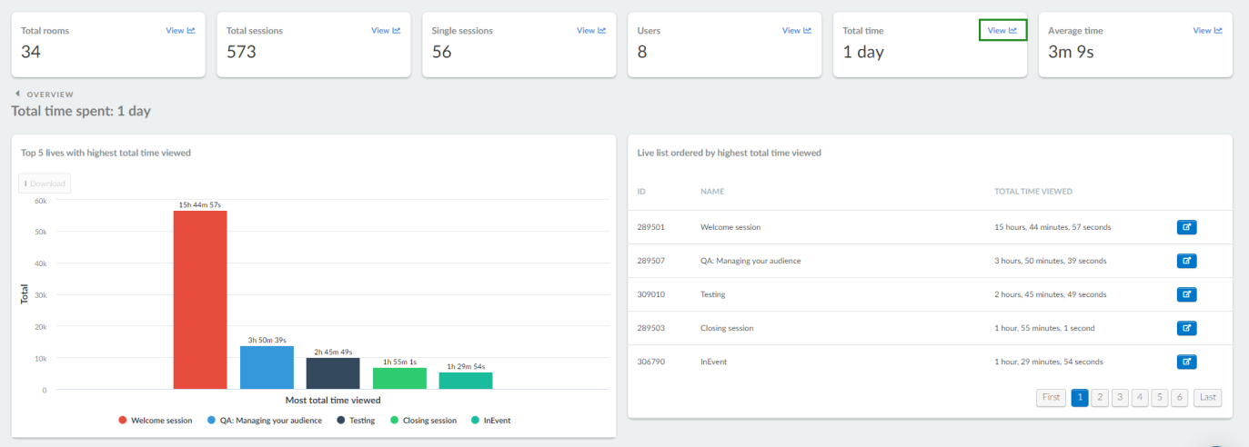Open View chart link on Total sessions card
This screenshot has width=1249, height=447.
tap(386, 31)
